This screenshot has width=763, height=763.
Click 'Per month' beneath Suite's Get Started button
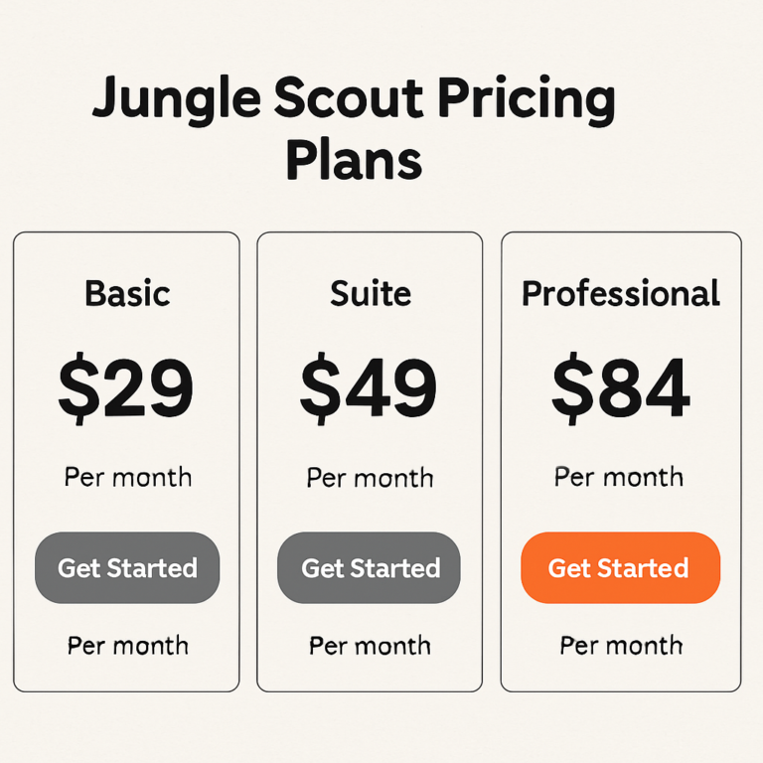370,646
